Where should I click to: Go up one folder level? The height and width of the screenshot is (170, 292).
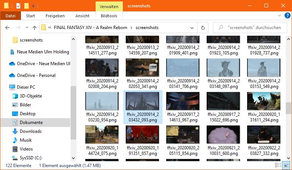(35, 28)
